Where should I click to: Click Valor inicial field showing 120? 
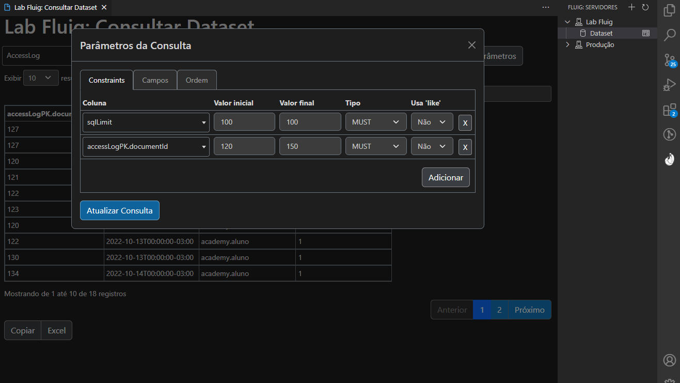click(x=244, y=147)
